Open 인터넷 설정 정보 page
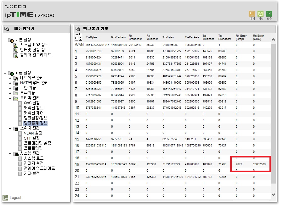 (34, 50)
